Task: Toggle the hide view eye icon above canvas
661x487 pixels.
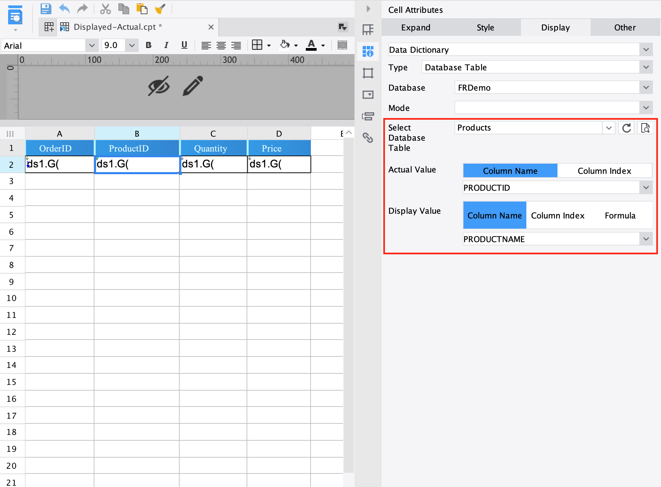Action: pyautogui.click(x=159, y=86)
